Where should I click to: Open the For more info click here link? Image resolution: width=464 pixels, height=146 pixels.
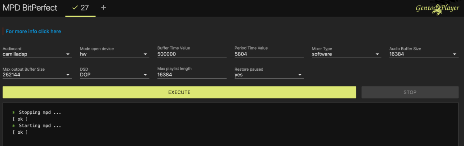click(33, 32)
